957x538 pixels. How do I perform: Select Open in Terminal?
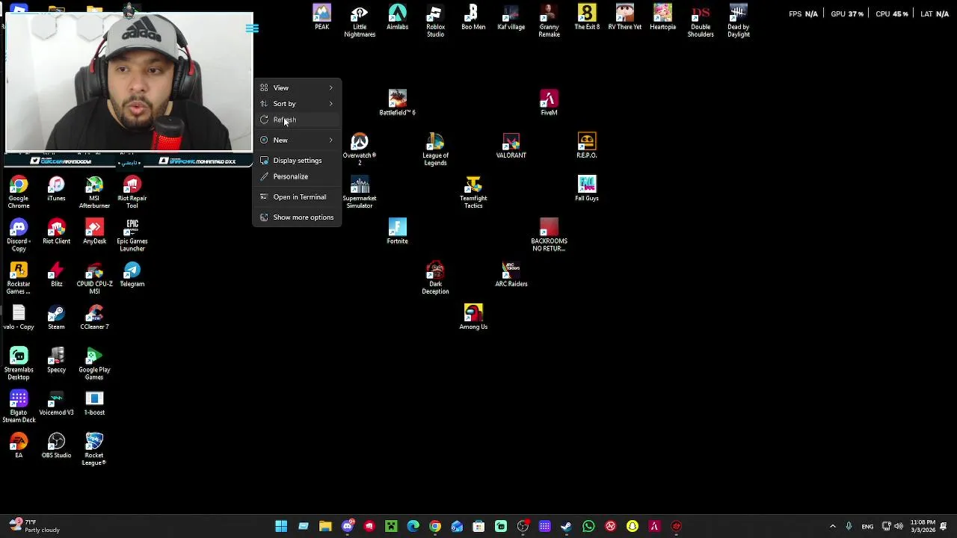tap(297, 197)
